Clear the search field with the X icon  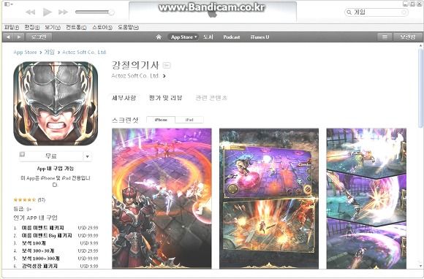pyautogui.click(x=404, y=12)
